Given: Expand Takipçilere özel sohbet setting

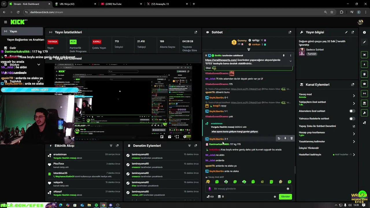Looking at the screenshot, I should pyautogui.click(x=354, y=103).
